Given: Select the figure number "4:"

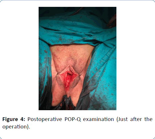Looking at the screenshot, I should pyautogui.click(x=23, y=119).
